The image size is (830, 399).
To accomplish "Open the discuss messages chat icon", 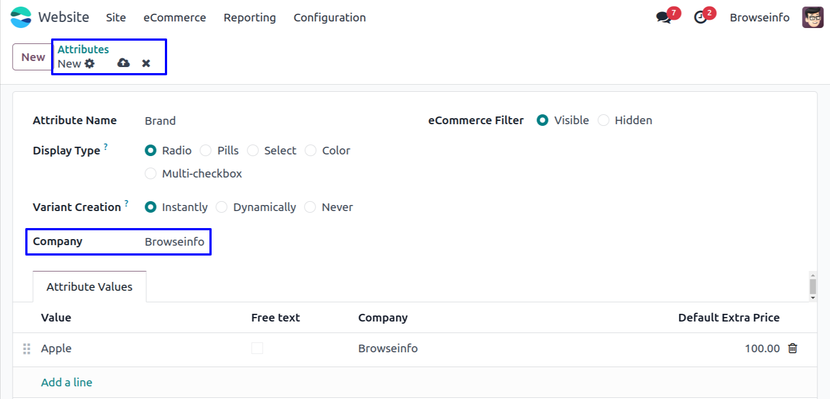I will 663,18.
